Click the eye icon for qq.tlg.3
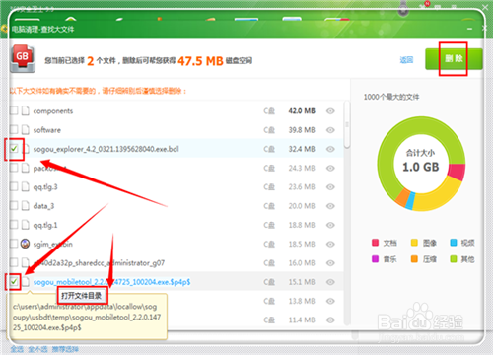 coord(330,187)
